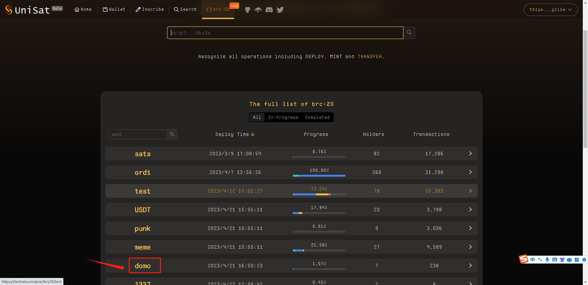Viewport: 588px width, 285px height.
Task: Toggle Deploy Time sort order arrow
Action: pos(253,134)
